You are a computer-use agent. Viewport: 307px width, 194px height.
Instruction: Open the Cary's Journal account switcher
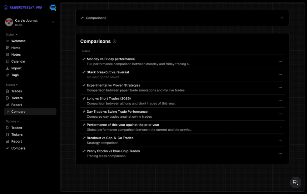coord(30,22)
